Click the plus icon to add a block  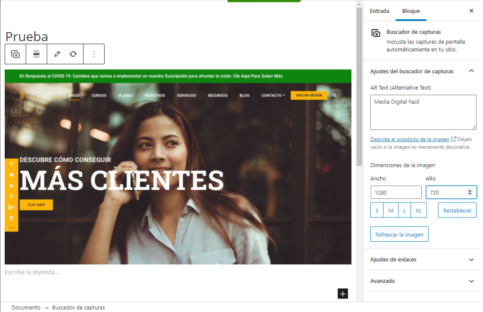click(342, 294)
